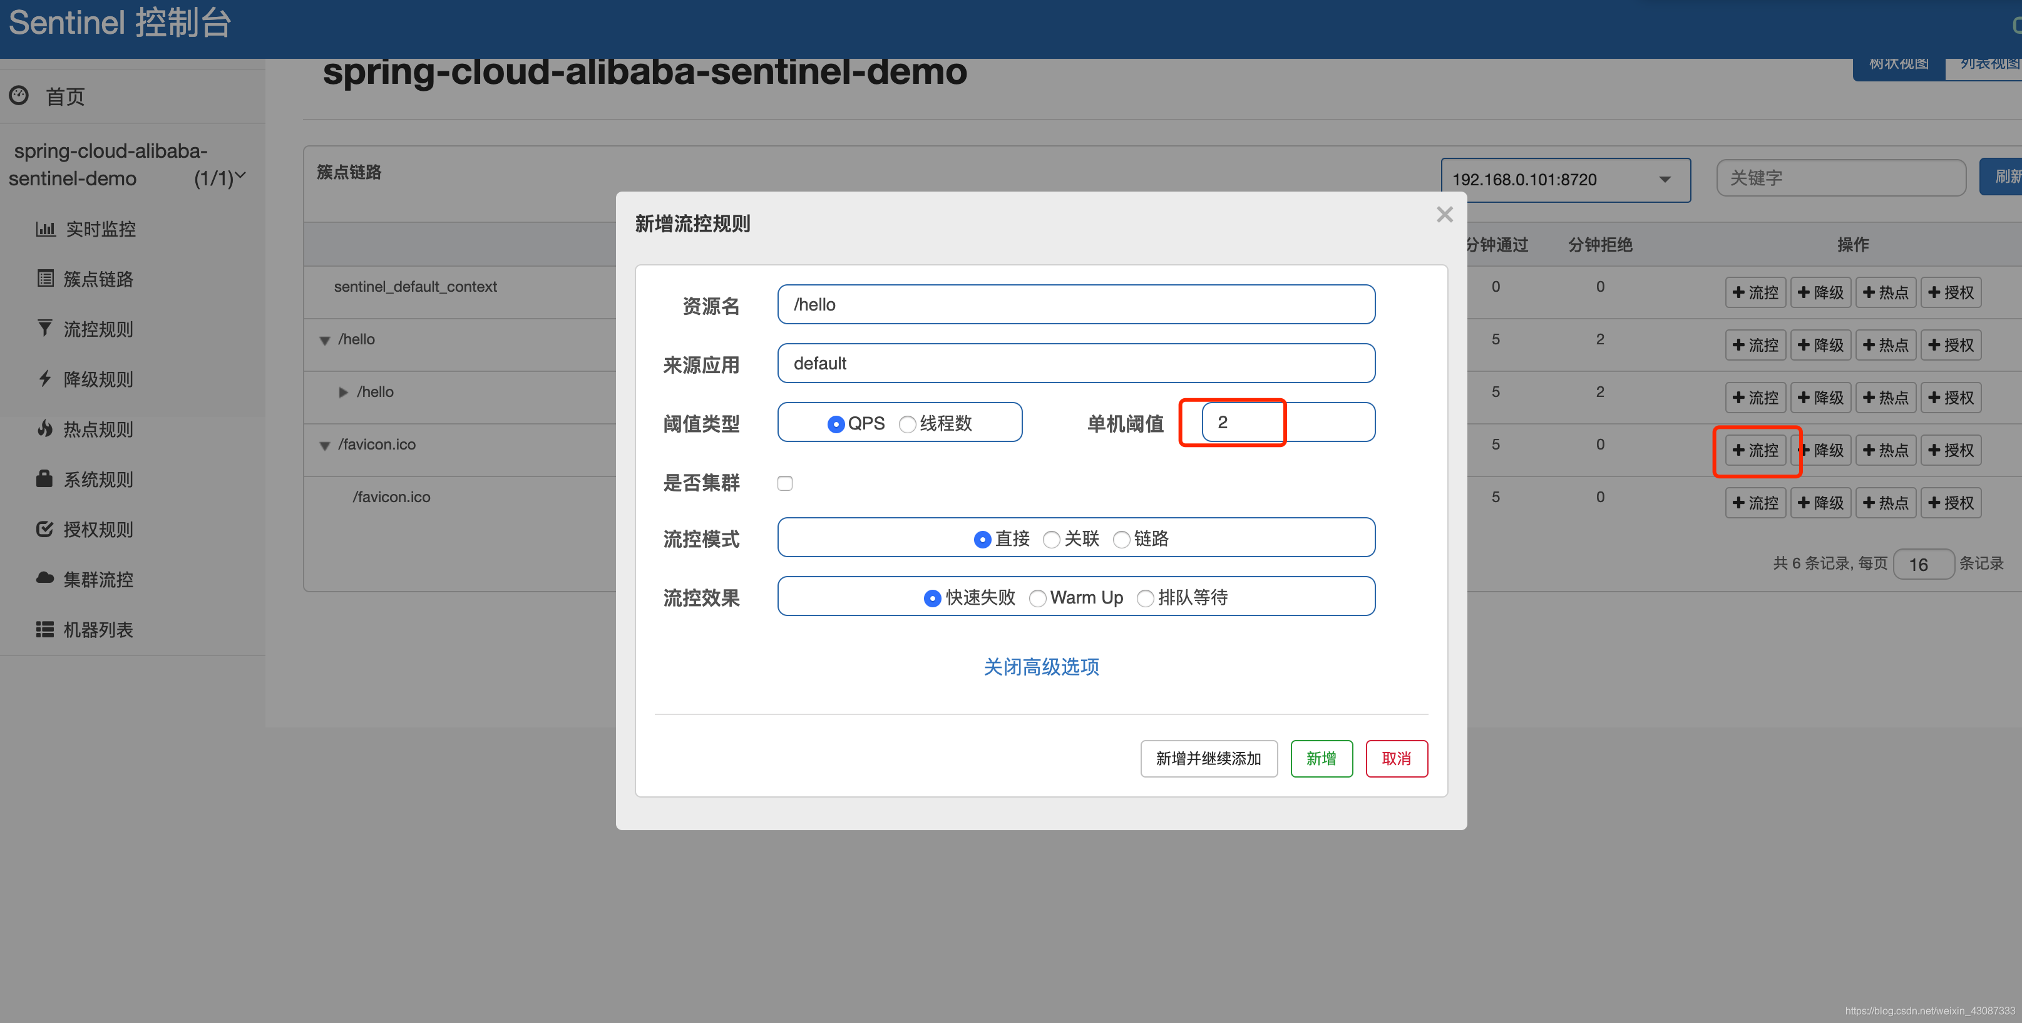Switch to 树状视图 tab
The width and height of the screenshot is (2022, 1023).
[1899, 68]
